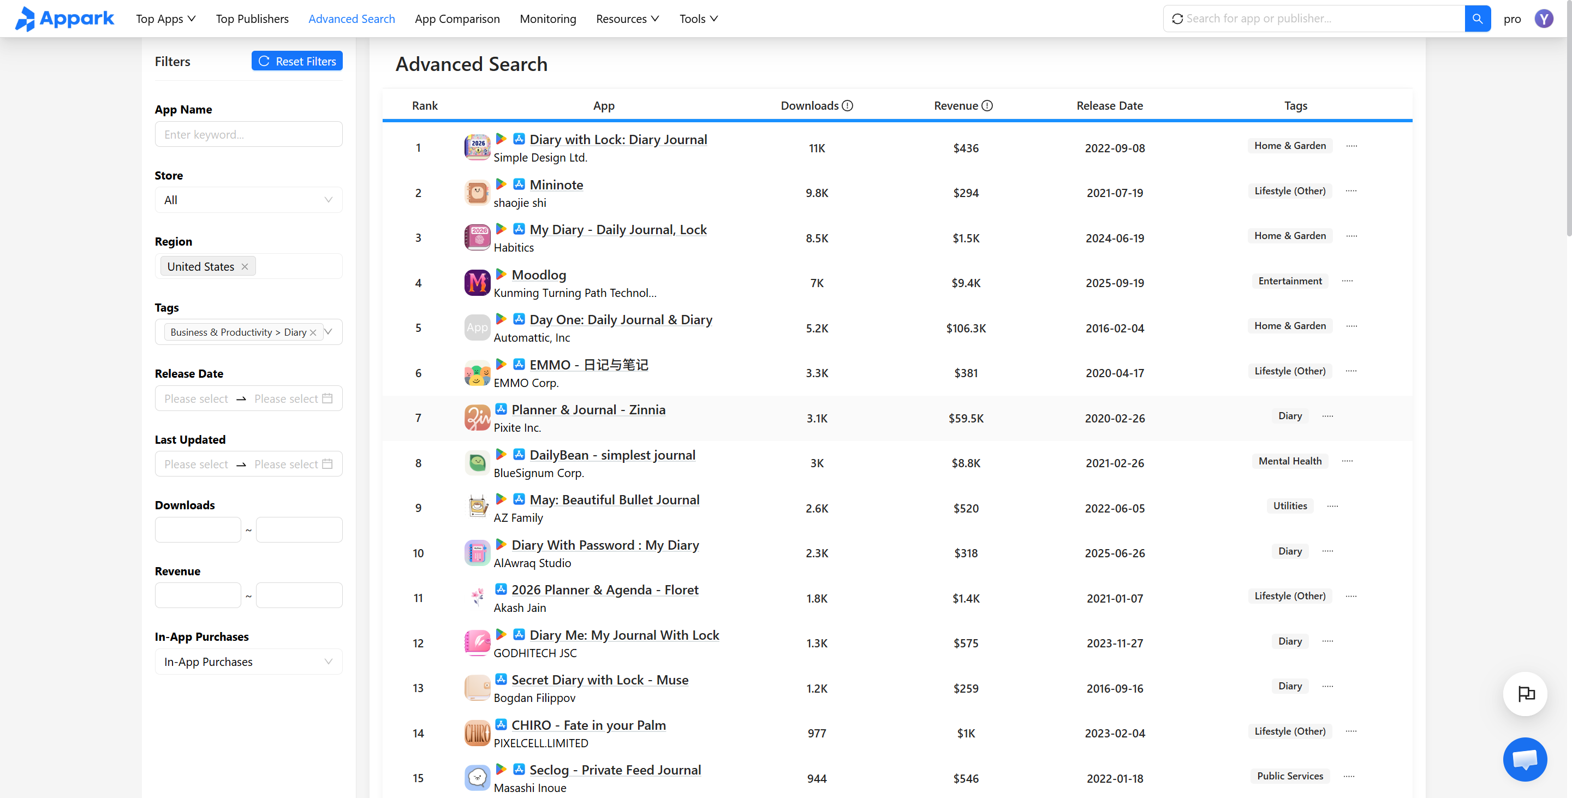The height and width of the screenshot is (798, 1572).
Task: Open 2026 Planner & Agenda - Floret link
Action: pyautogui.click(x=605, y=590)
